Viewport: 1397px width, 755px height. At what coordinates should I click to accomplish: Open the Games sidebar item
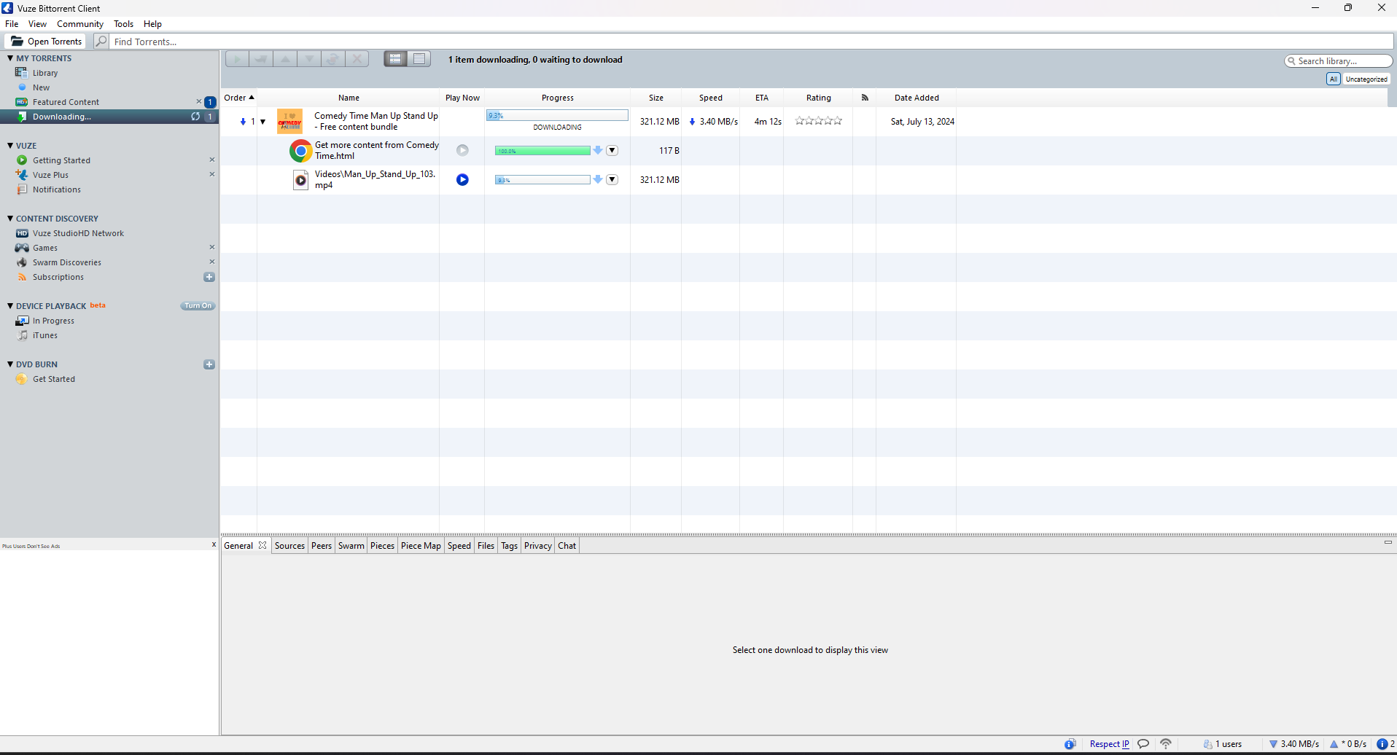[44, 248]
